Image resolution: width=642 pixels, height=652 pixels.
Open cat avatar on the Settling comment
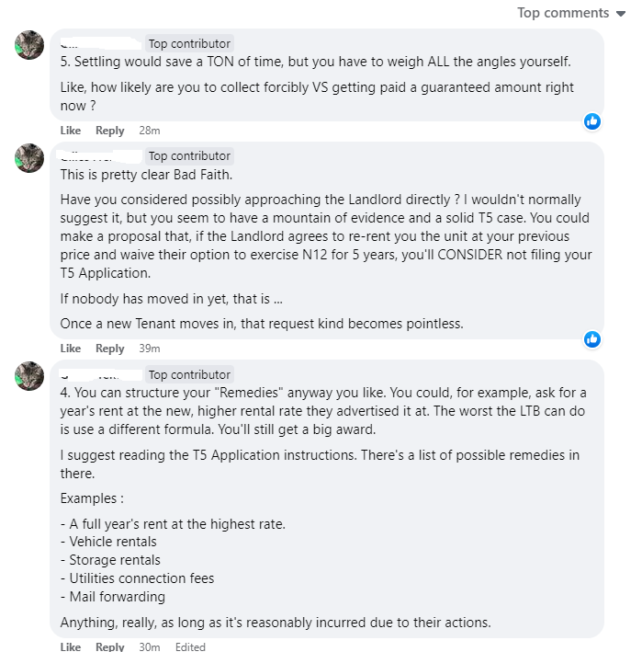pos(29,45)
